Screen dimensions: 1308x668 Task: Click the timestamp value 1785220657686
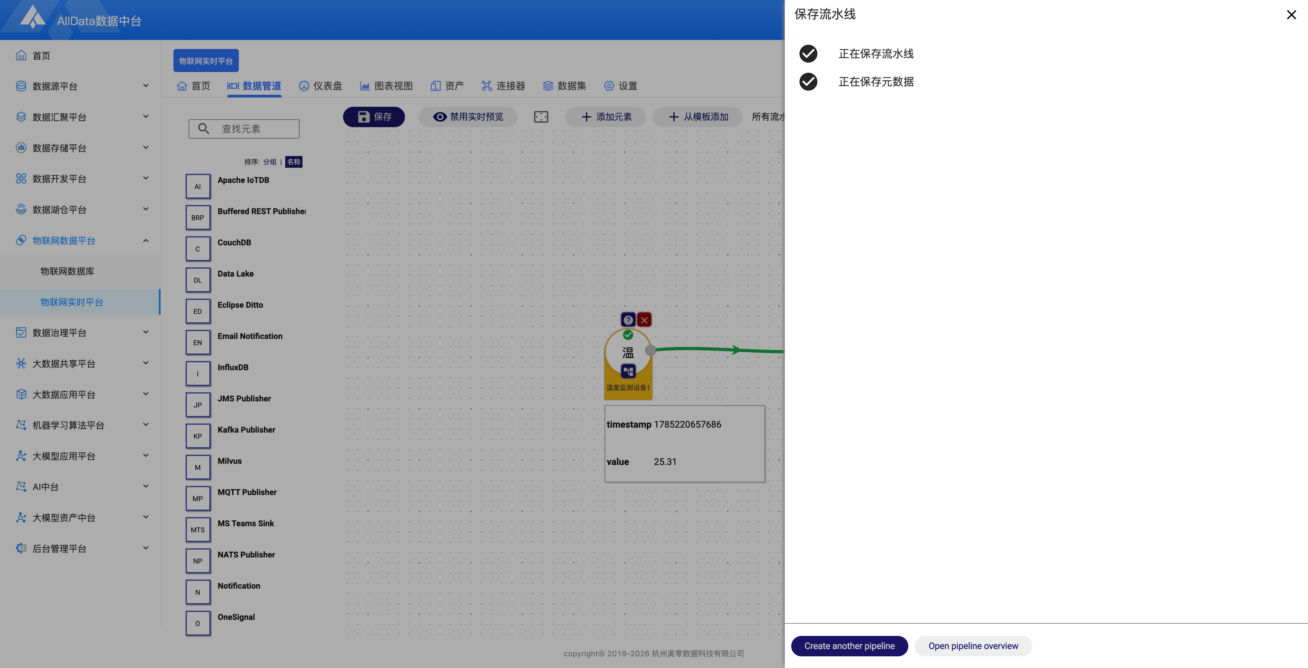pyautogui.click(x=688, y=424)
